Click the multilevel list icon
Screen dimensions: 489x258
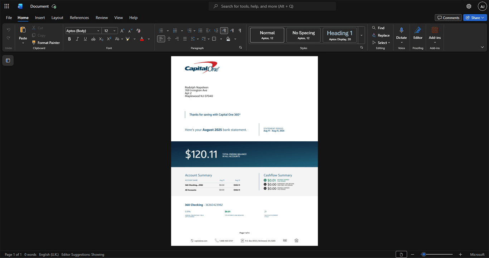(189, 31)
